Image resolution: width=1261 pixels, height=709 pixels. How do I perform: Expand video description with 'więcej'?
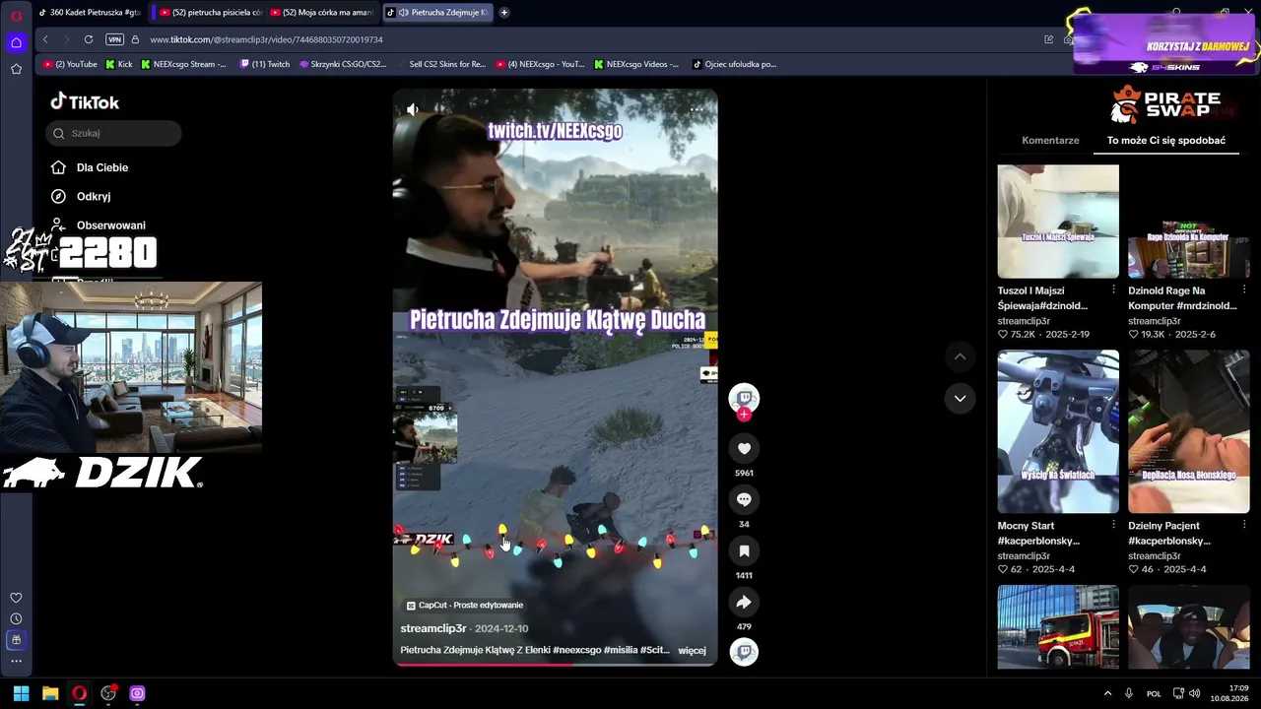point(692,650)
